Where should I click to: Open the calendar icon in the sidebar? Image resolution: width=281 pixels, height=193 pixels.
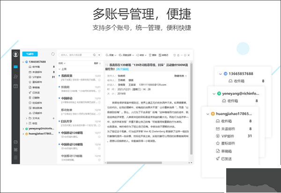point(15,86)
